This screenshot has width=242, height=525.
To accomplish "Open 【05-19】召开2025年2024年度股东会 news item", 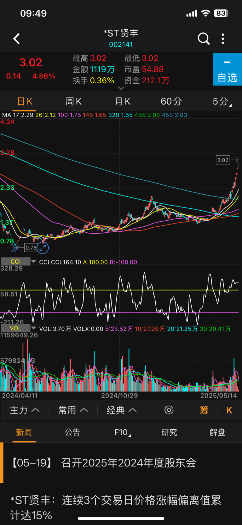I will pos(121,463).
